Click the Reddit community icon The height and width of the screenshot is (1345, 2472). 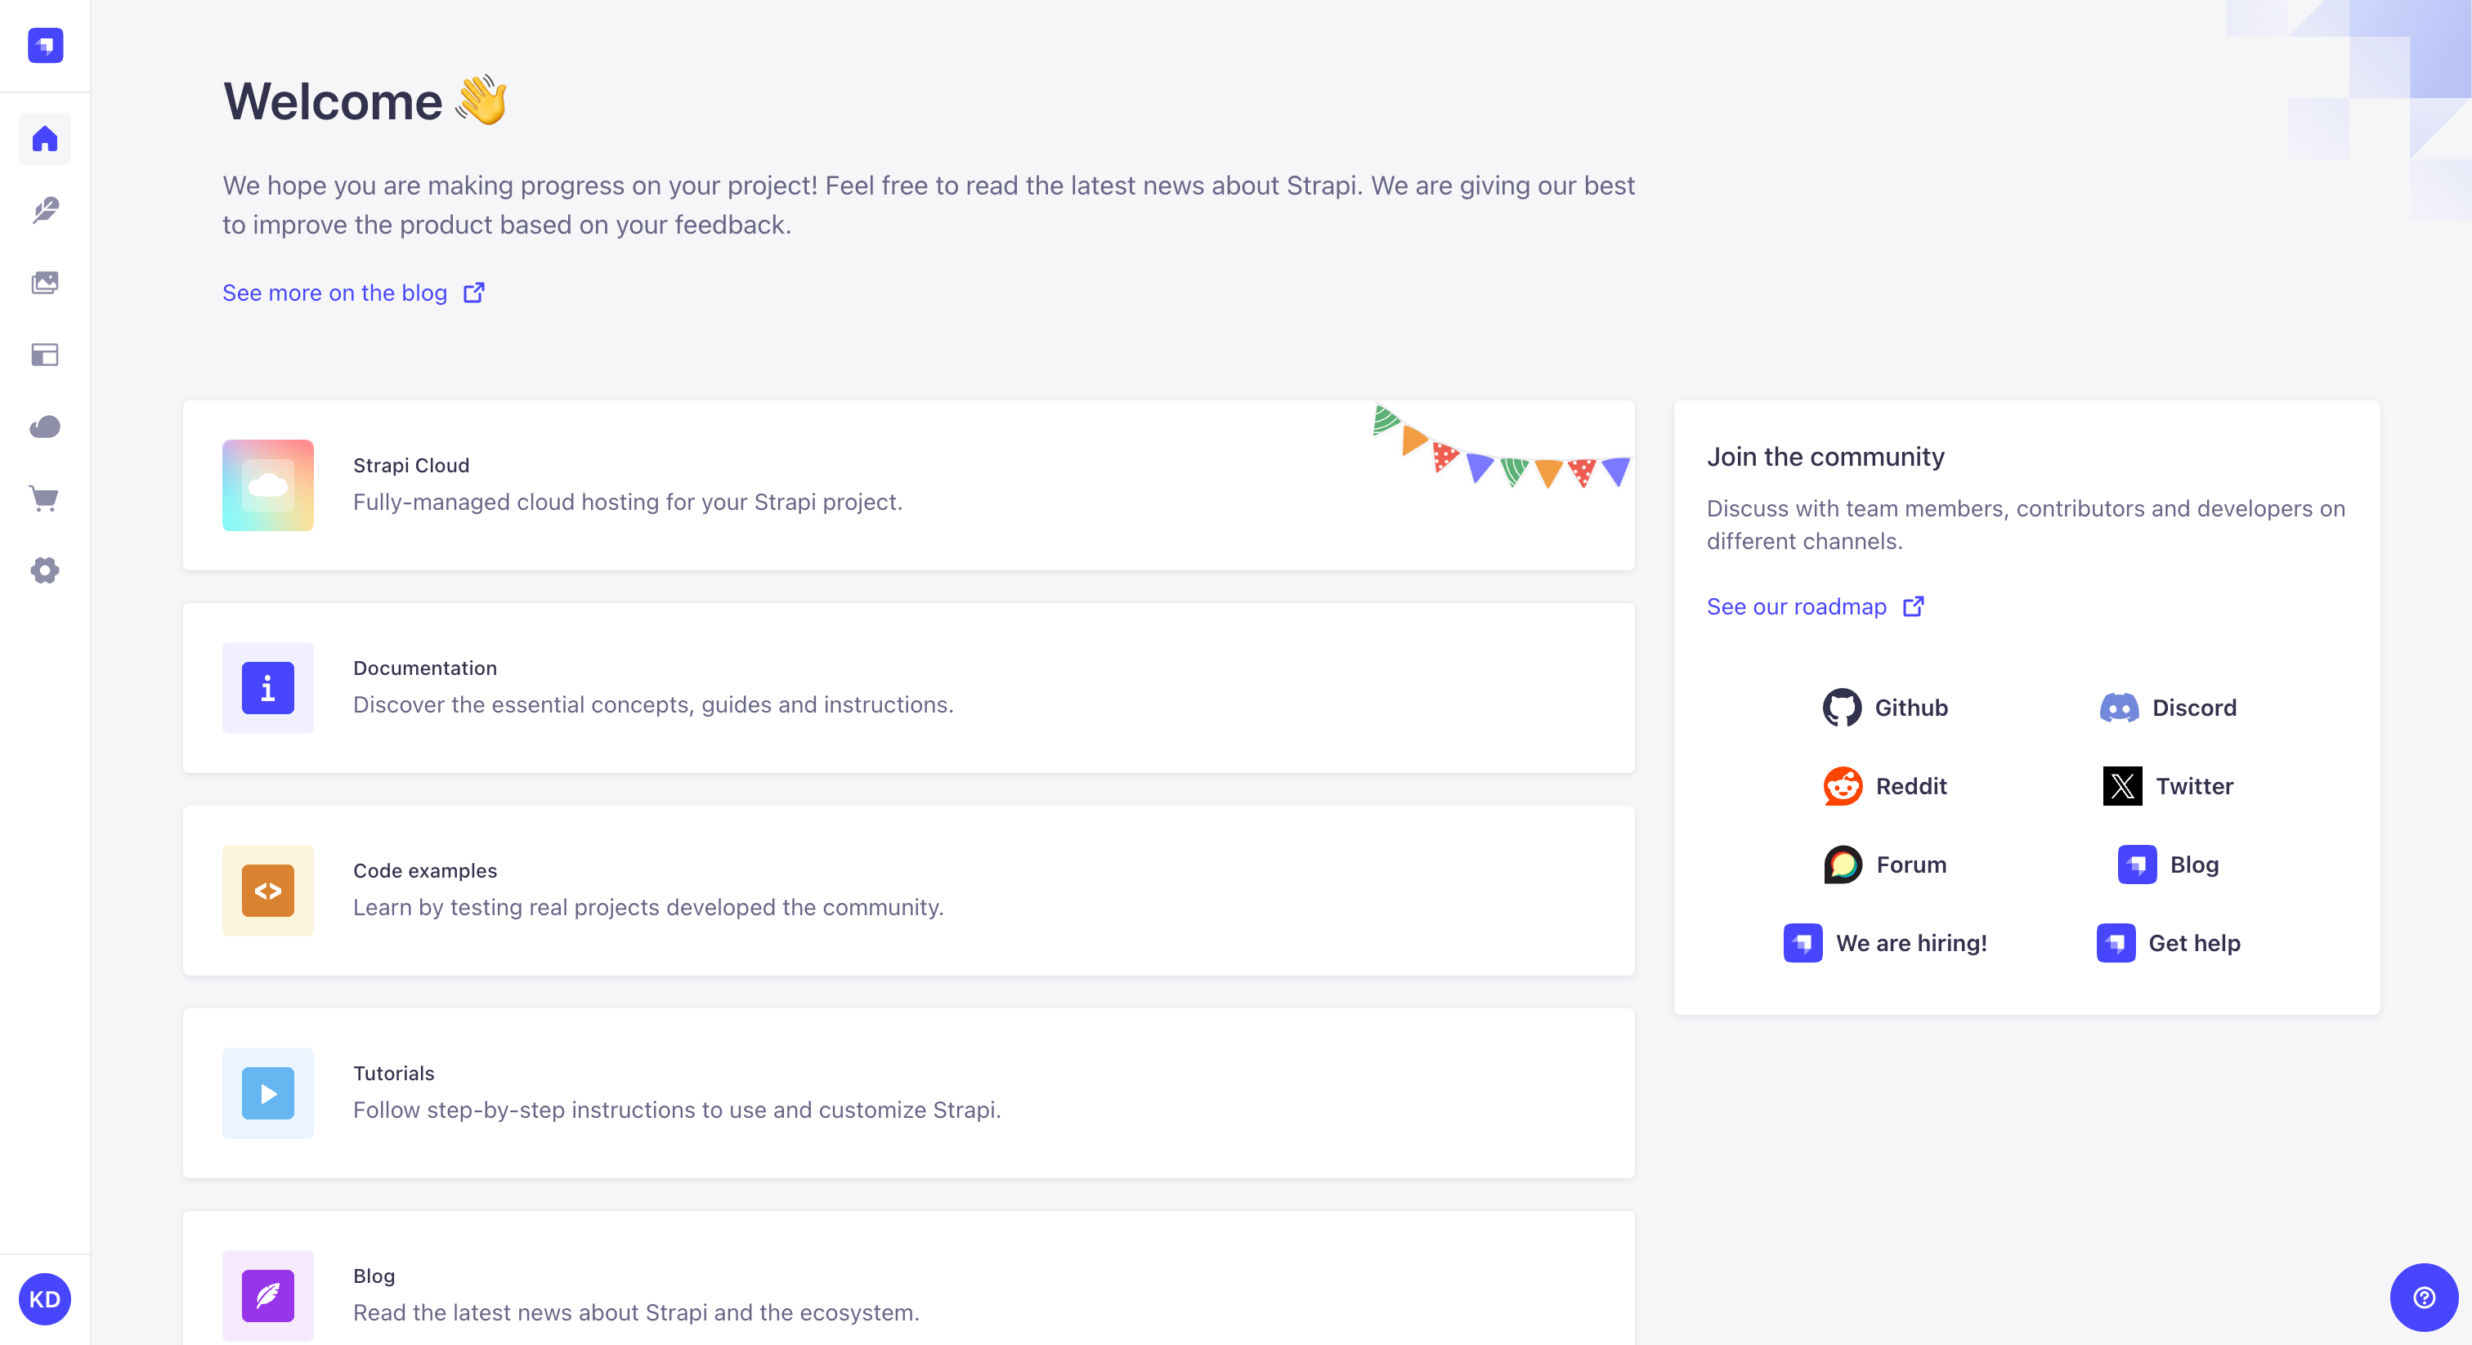(x=1843, y=785)
